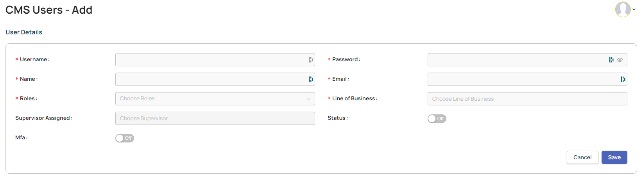Open the Choose Supervisor dropdown
643x178 pixels.
tap(215, 118)
